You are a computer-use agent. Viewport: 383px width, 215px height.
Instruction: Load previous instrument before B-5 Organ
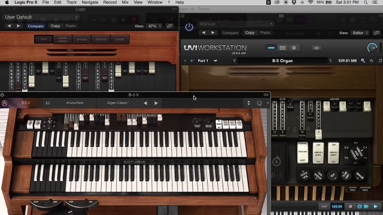pyautogui.click(x=235, y=61)
